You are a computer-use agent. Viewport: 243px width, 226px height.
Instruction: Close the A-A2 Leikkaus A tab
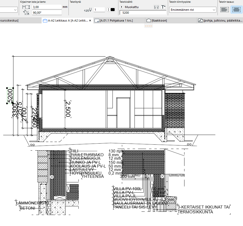[x=90, y=20]
